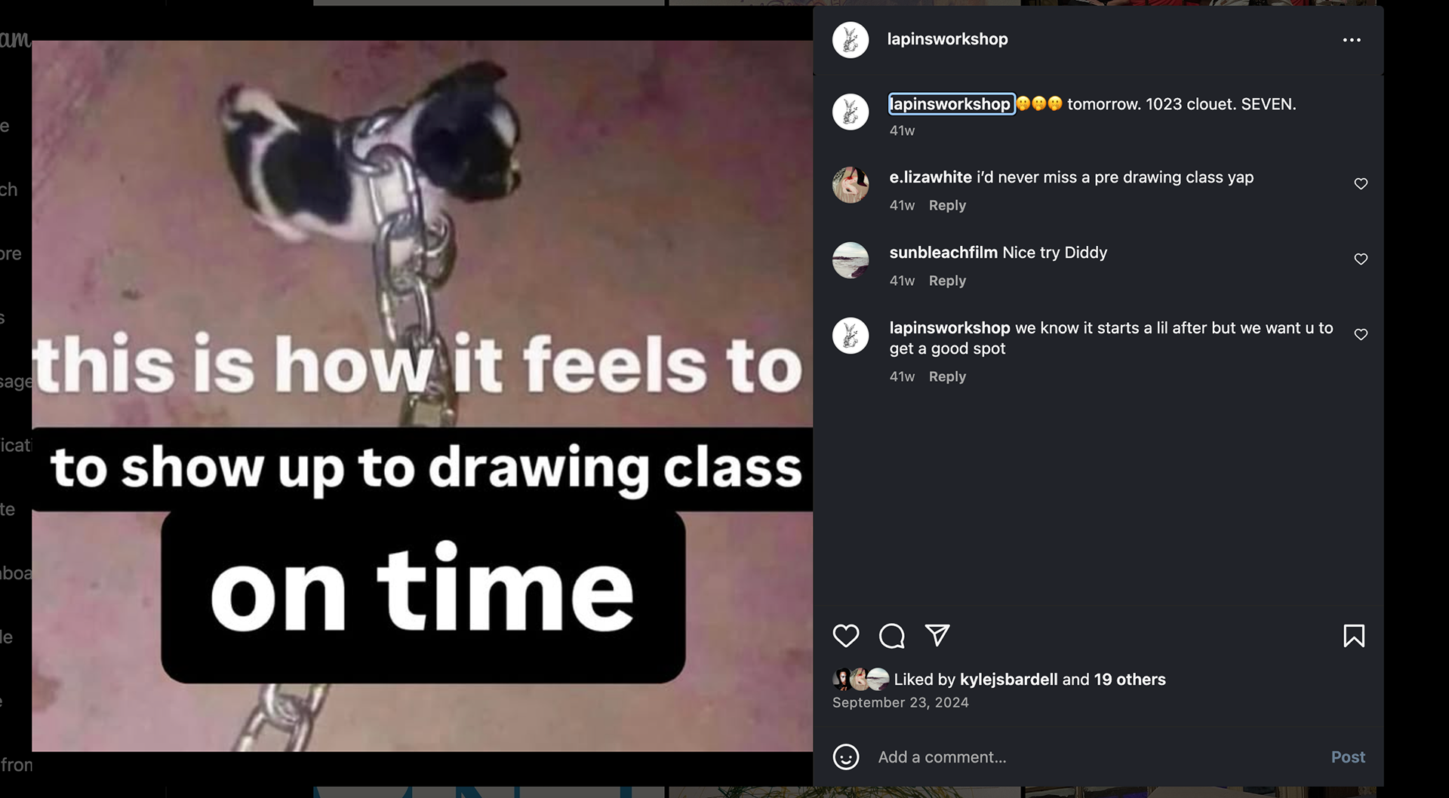
Task: Save post with bookmark icon
Action: point(1354,636)
